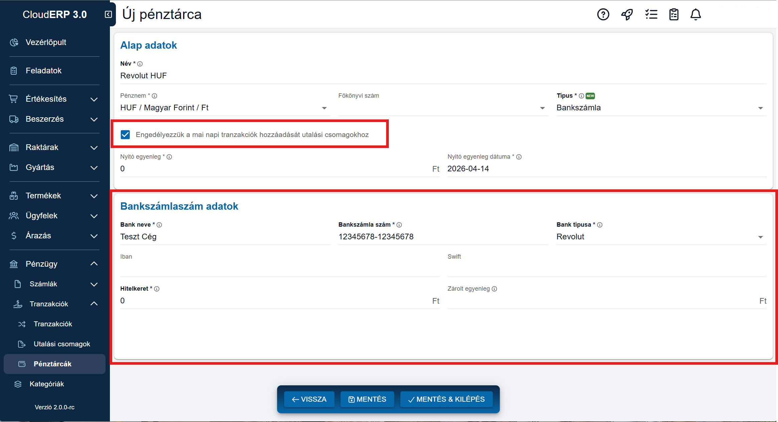Click info icon beside Zárolt egyenleg
Screen dimensions: 778x422
click(x=494, y=289)
